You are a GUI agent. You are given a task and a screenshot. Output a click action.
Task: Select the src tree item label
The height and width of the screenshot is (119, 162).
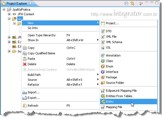pos(20,19)
